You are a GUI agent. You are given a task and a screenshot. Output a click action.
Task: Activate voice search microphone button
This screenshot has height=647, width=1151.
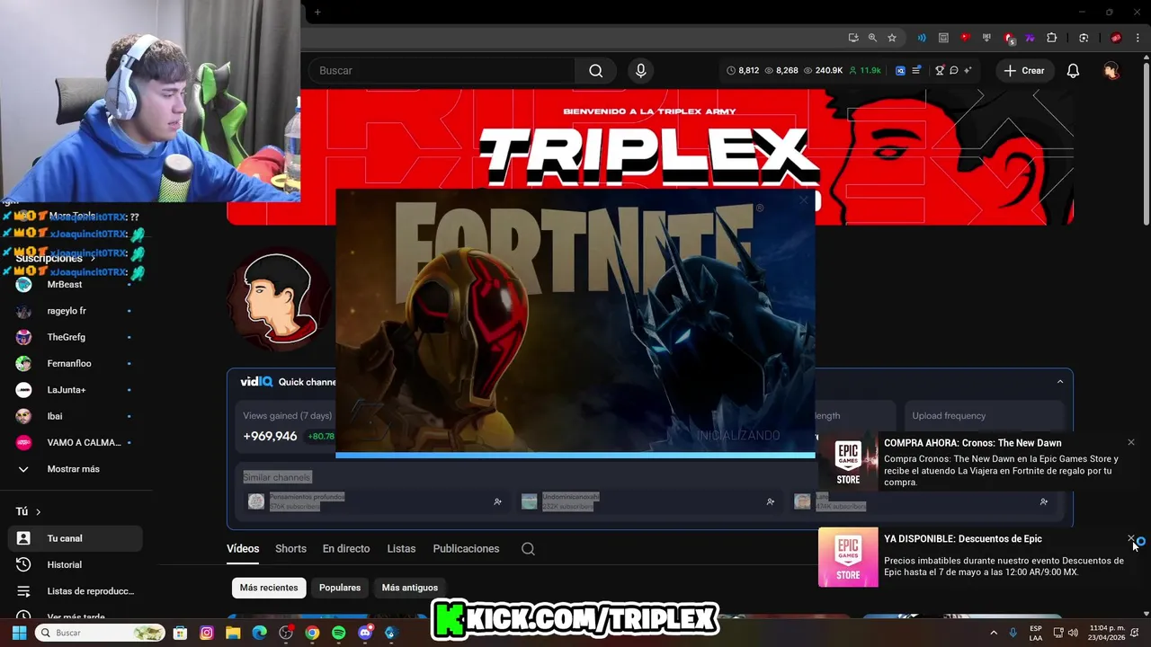click(640, 70)
